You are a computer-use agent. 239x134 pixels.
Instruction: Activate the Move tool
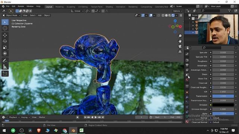[x=5, y=35]
